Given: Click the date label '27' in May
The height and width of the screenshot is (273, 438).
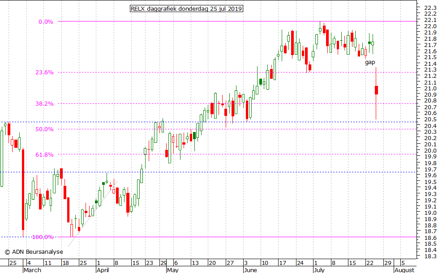Looking at the screenshot, I should point(230,263).
